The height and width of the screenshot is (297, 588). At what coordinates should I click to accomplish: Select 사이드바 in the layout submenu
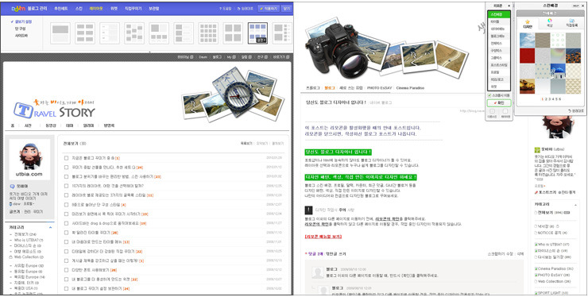21,36
